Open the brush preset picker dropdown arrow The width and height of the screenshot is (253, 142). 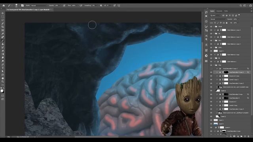(19, 6)
